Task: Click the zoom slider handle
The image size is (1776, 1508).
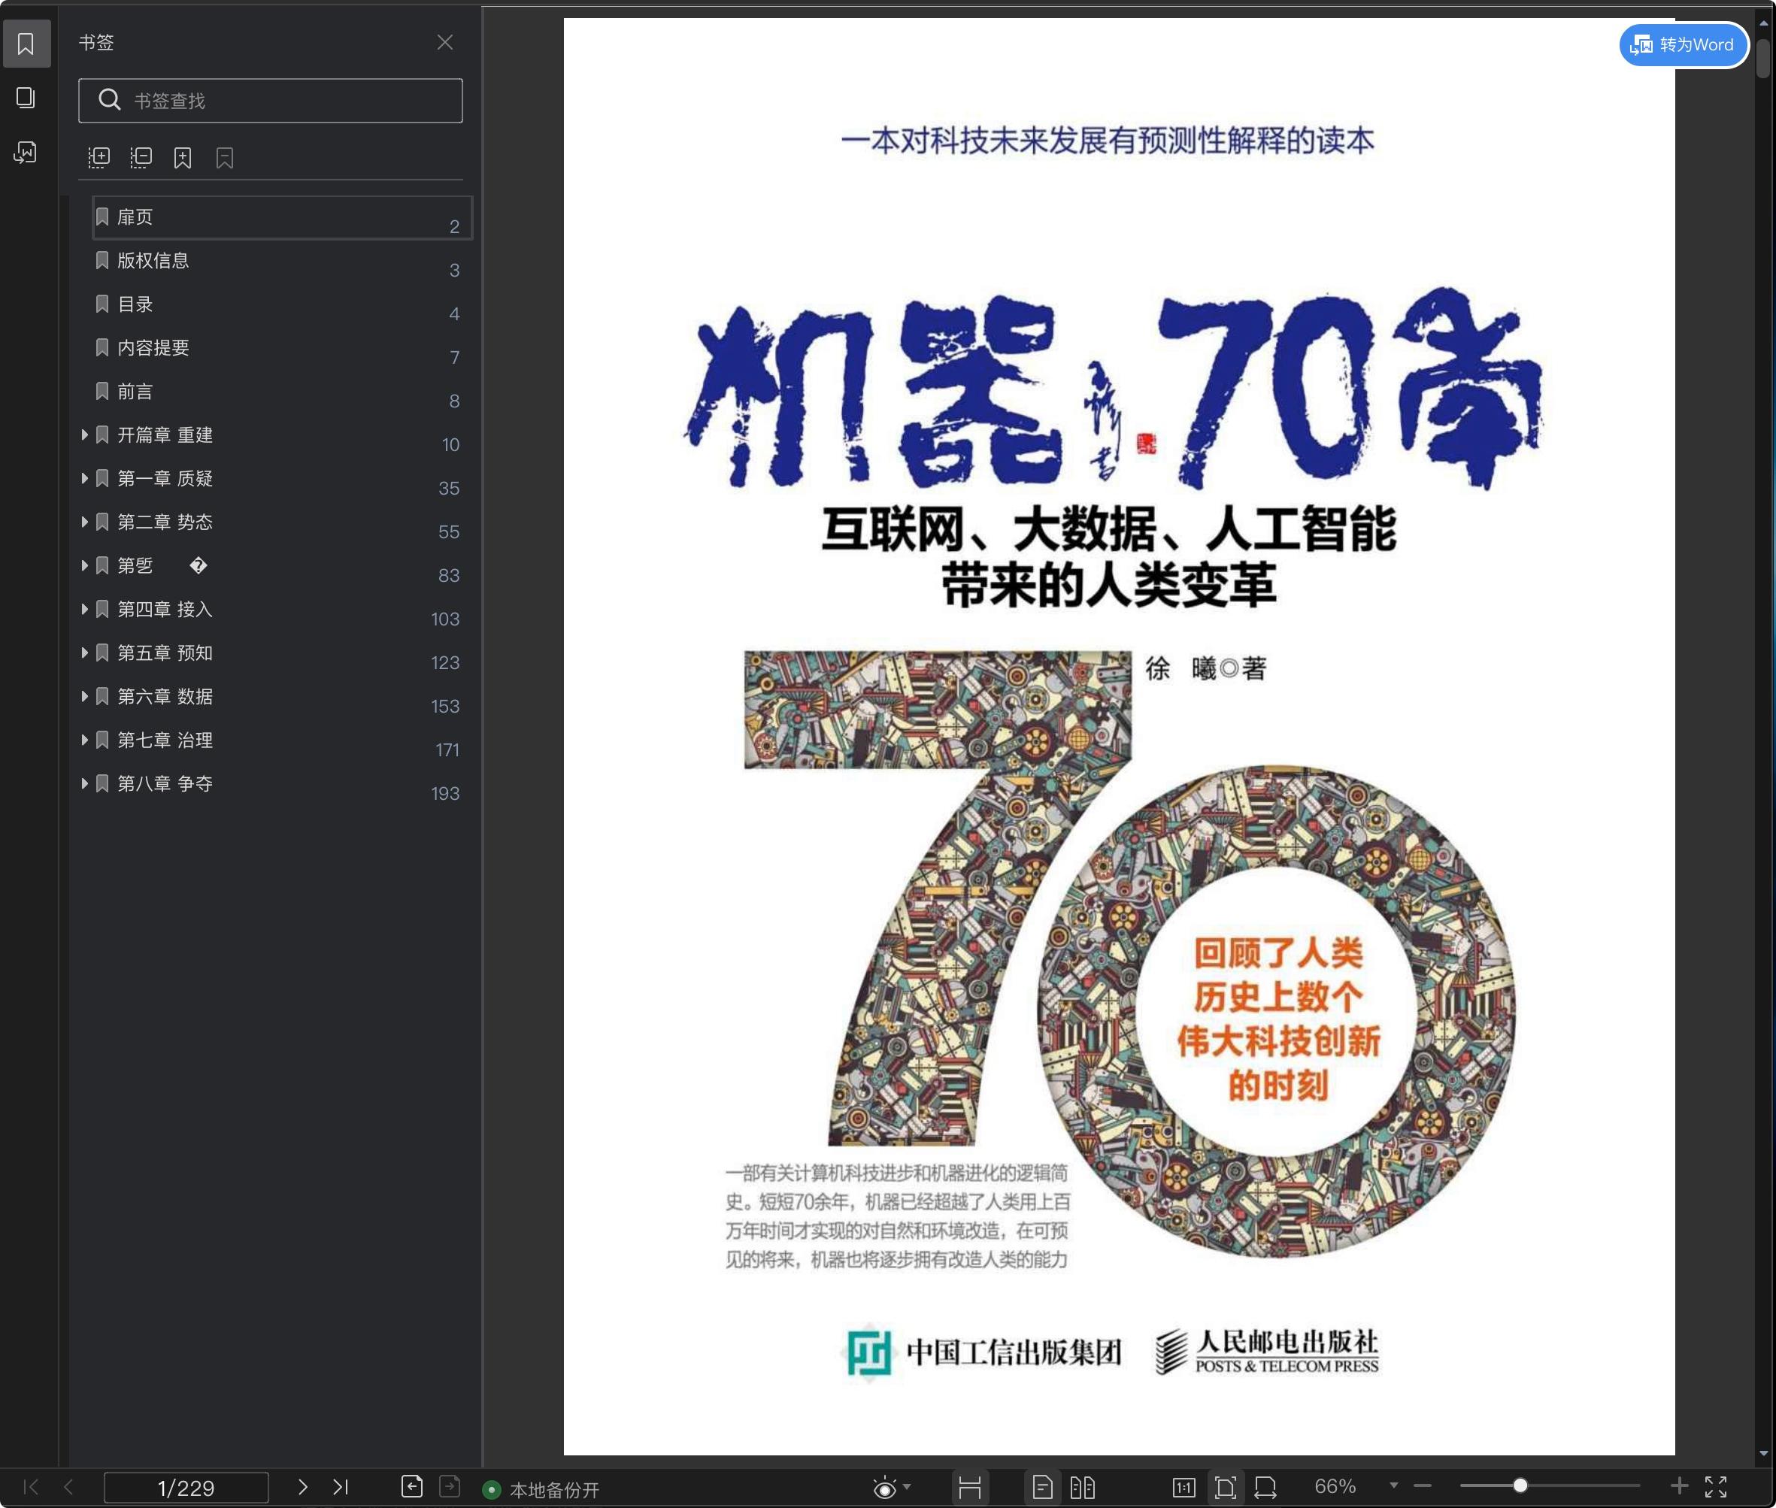Action: point(1520,1485)
